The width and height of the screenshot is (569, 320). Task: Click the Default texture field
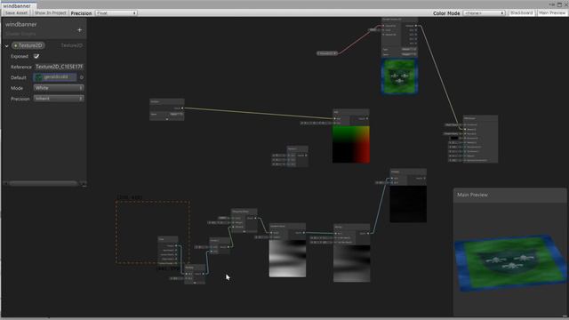coord(55,77)
